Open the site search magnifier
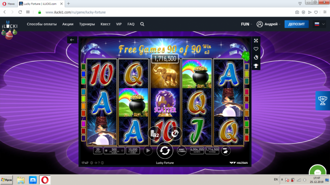 click(x=142, y=24)
